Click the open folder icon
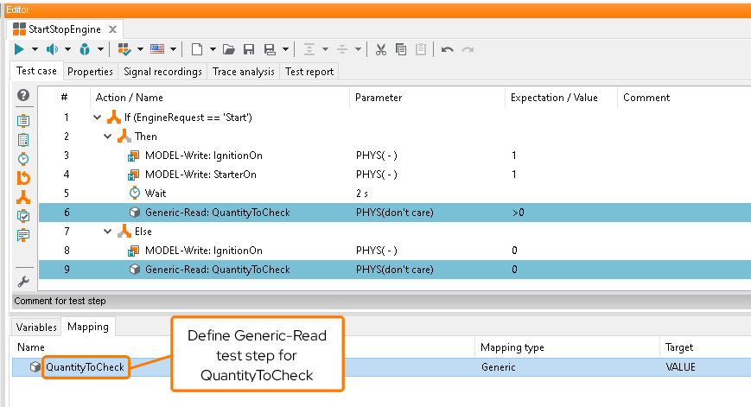751x407 pixels. coord(229,49)
